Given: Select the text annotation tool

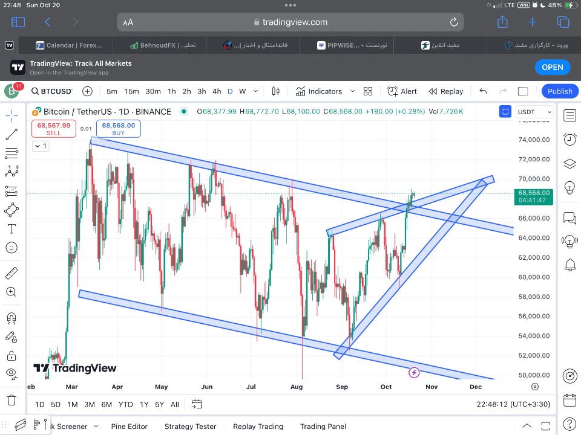Looking at the screenshot, I should (x=11, y=229).
